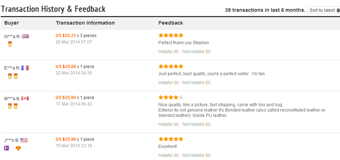This screenshot has height=160, width=340.
Task: Click the Buyer column header
Action: pos(11,23)
